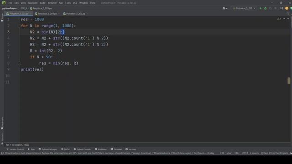
Task: Close the Polyakov_5_204.py tab
Action: coord(59,14)
